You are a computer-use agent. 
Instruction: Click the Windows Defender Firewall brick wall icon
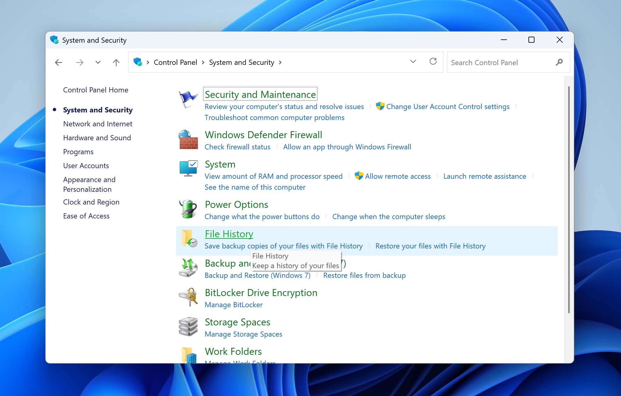point(188,139)
